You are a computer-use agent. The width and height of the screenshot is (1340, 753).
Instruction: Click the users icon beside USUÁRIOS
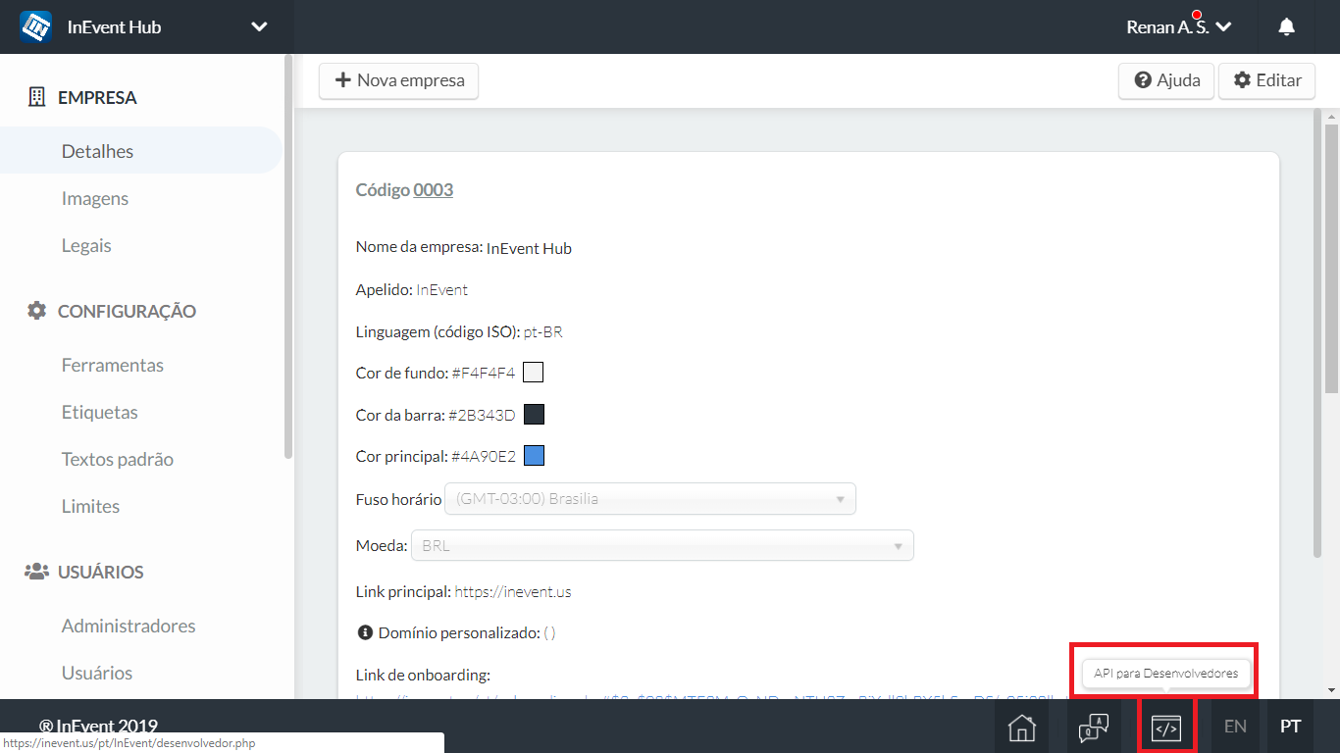[37, 572]
